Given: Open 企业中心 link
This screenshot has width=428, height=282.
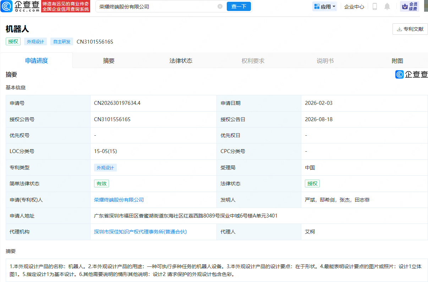Looking at the screenshot, I should (354, 6).
